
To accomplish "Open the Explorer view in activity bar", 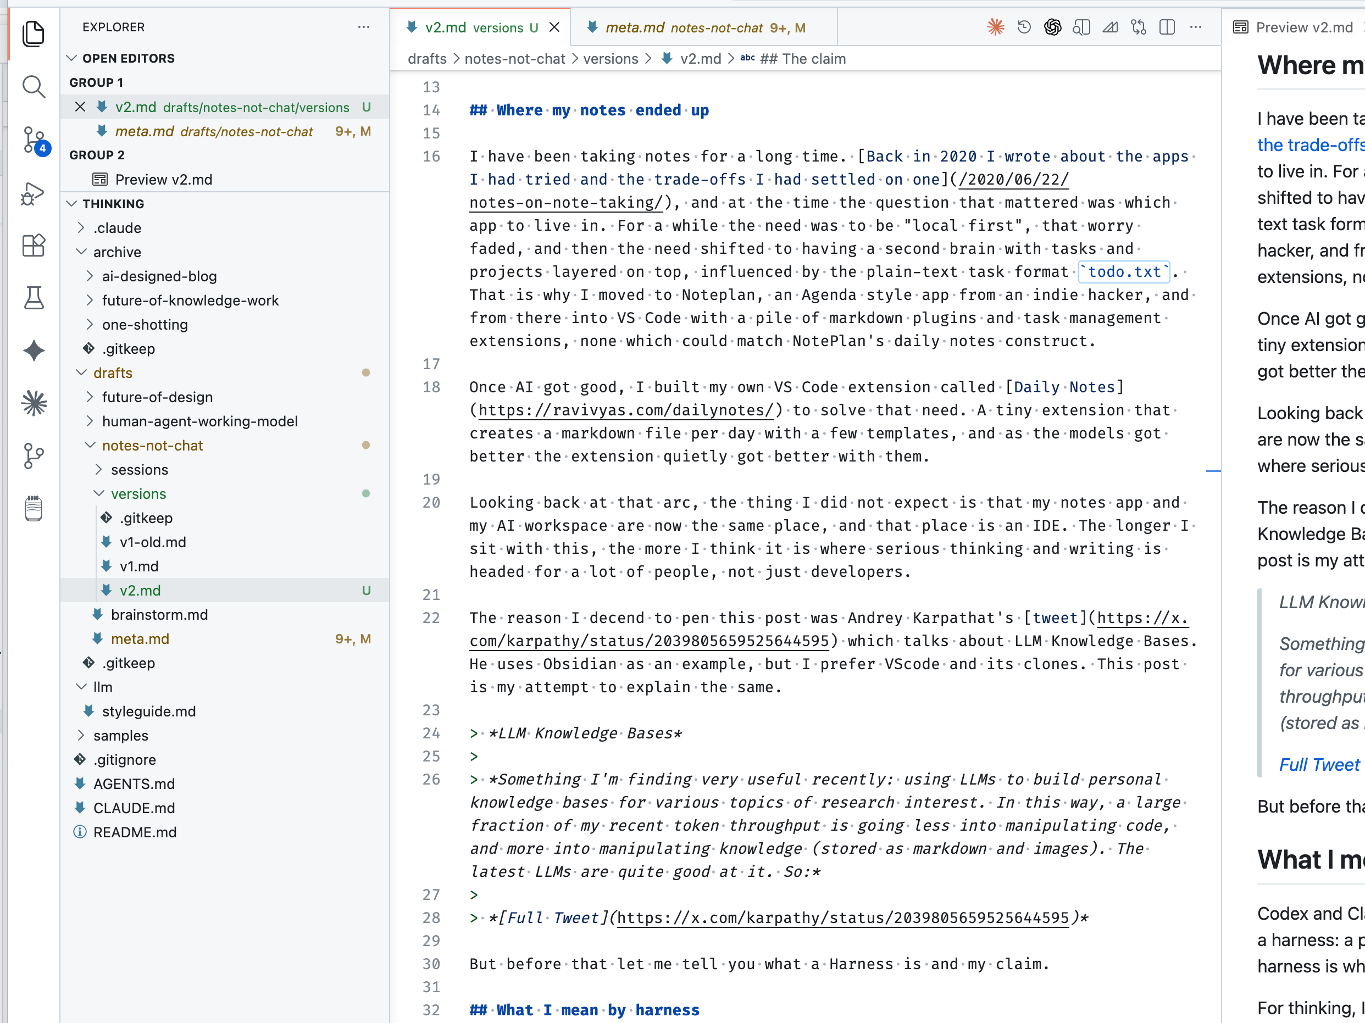I will tap(34, 34).
